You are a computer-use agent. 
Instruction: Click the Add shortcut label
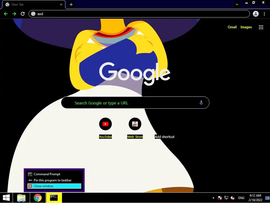pyautogui.click(x=165, y=137)
